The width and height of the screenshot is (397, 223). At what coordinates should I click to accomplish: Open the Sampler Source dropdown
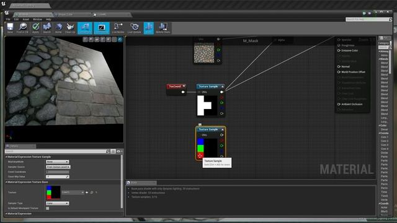pyautogui.click(x=58, y=167)
